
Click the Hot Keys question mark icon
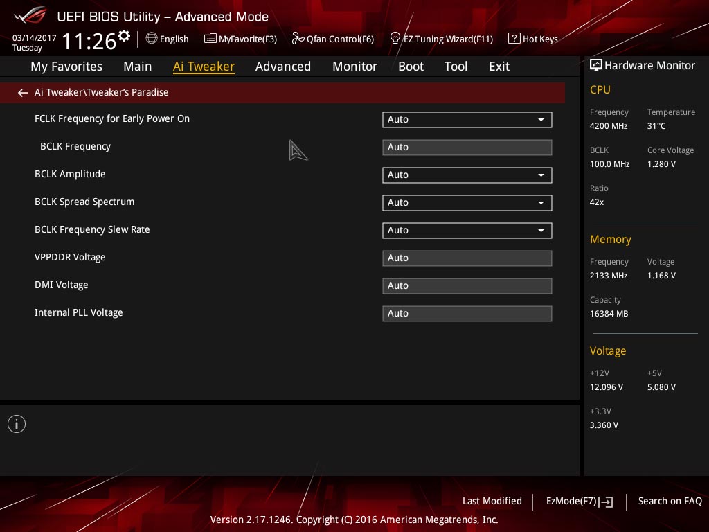pos(514,39)
